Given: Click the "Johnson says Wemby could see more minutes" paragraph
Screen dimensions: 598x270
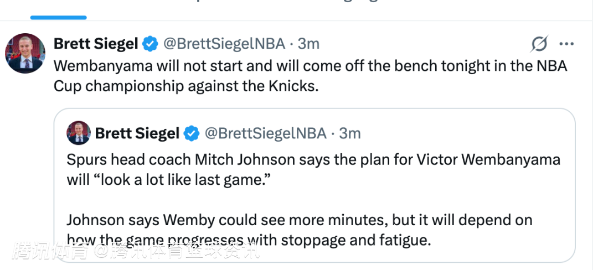Looking at the screenshot, I should 299,220.
